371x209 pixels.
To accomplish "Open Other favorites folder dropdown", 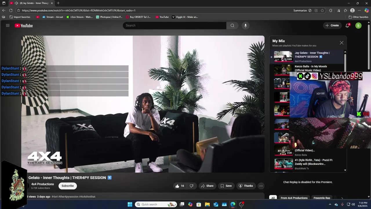I will click(358, 17).
